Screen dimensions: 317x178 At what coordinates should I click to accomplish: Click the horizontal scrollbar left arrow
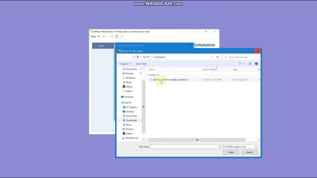pos(148,140)
